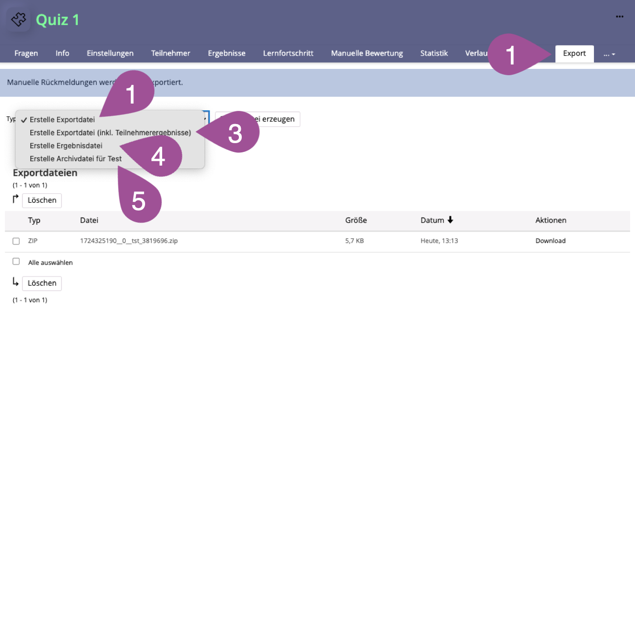635x635 pixels.
Task: Select Erstelle Archivdatei für Test
Action: click(76, 159)
